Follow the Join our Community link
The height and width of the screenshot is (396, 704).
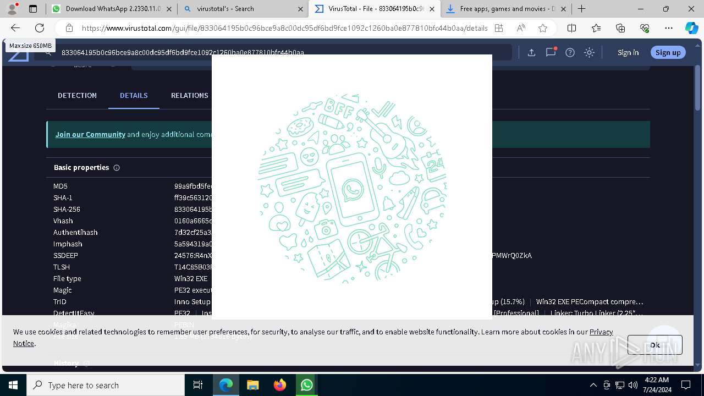click(90, 134)
